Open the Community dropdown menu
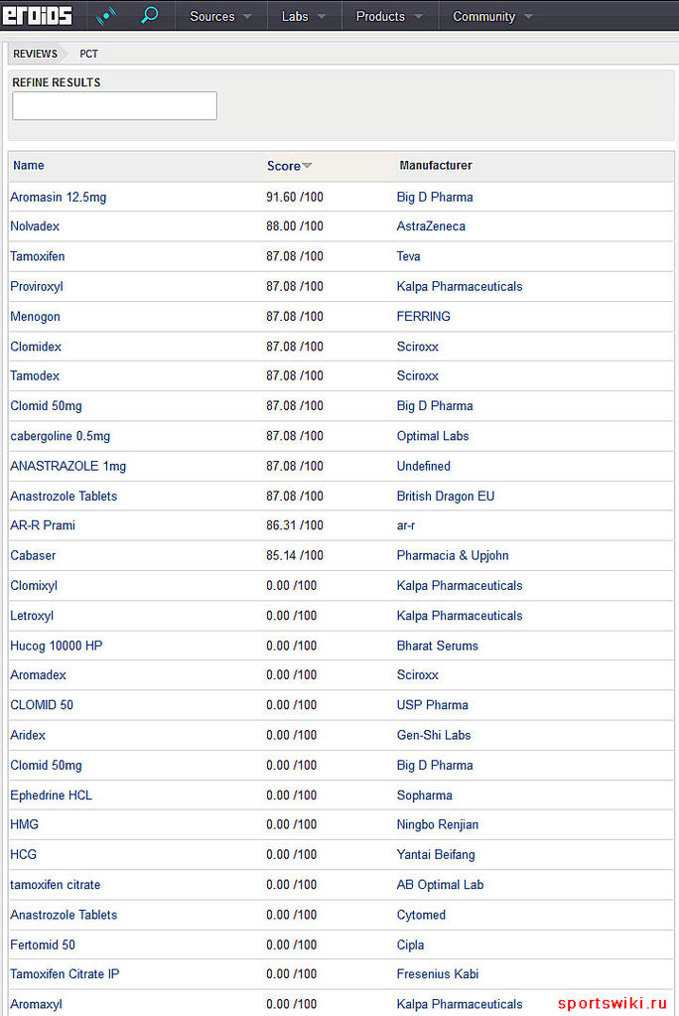Image resolution: width=679 pixels, height=1016 pixels. [x=492, y=16]
